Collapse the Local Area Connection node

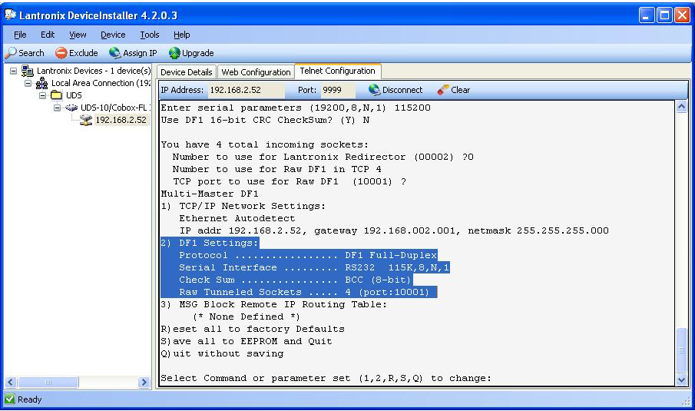pos(28,84)
